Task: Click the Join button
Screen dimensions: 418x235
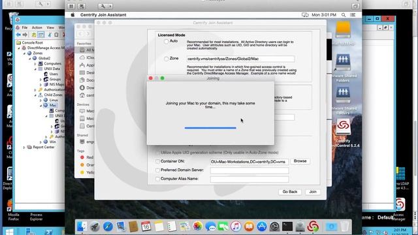Action: [313, 192]
